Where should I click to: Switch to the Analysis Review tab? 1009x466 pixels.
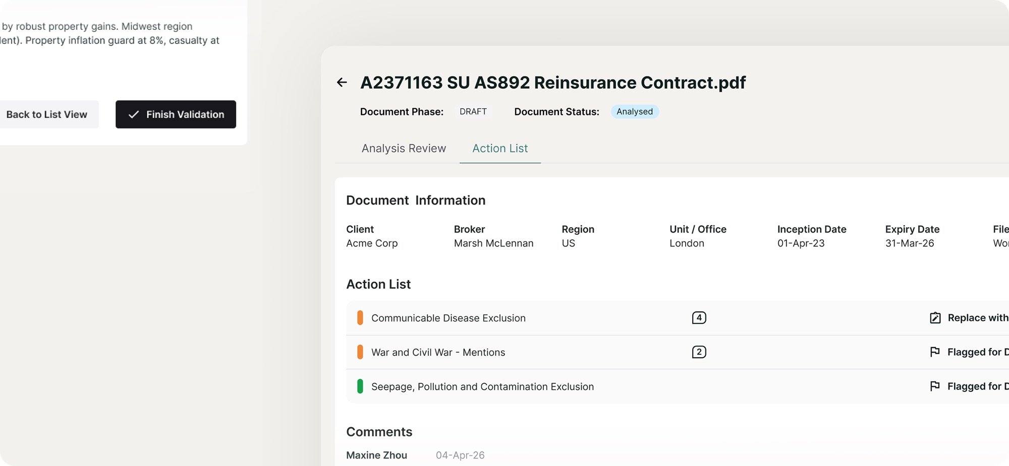404,148
